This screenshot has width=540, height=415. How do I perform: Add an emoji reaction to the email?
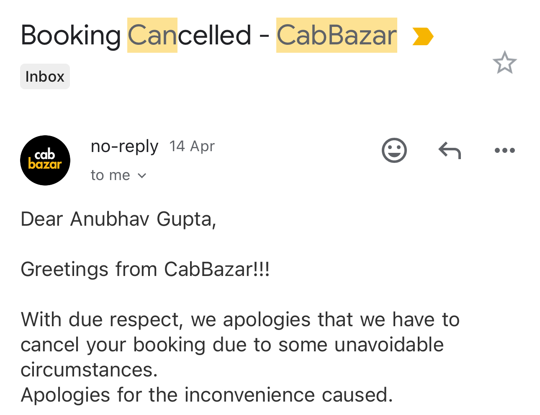[394, 150]
